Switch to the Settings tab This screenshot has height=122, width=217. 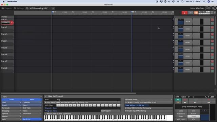coord(19,8)
